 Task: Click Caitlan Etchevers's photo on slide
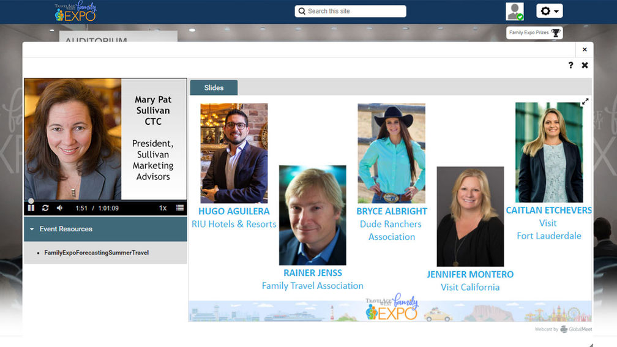549,152
